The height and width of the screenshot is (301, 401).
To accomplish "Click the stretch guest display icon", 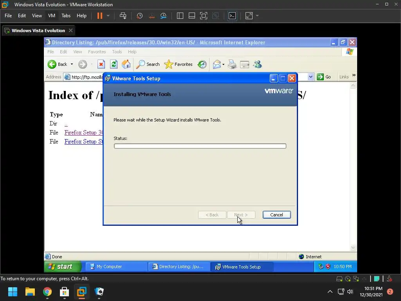I will (x=249, y=16).
